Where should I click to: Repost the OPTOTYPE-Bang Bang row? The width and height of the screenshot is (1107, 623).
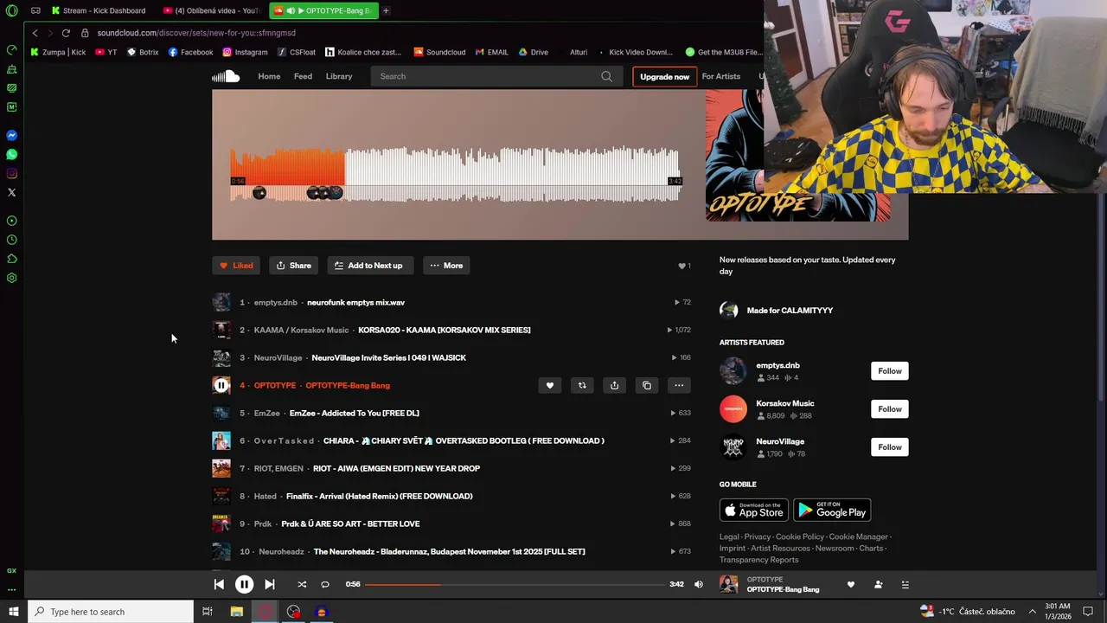coord(582,385)
